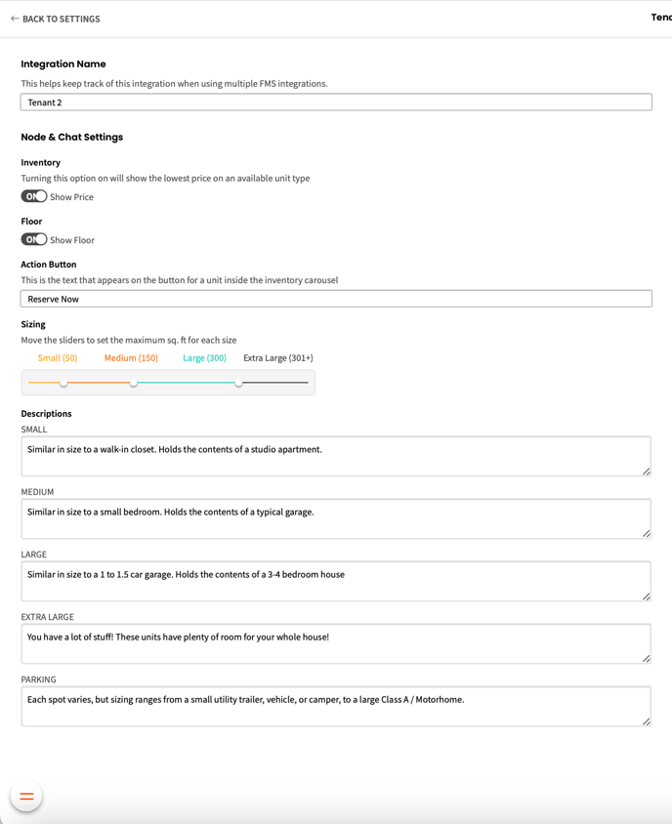Edit the Extra Large description textarea
This screenshot has height=824, width=672.
click(332, 643)
